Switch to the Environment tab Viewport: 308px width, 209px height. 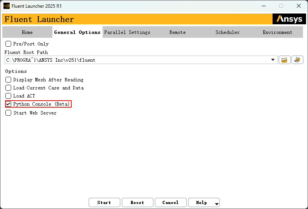[278, 32]
